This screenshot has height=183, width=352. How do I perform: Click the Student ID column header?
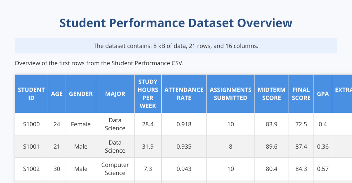click(x=31, y=94)
